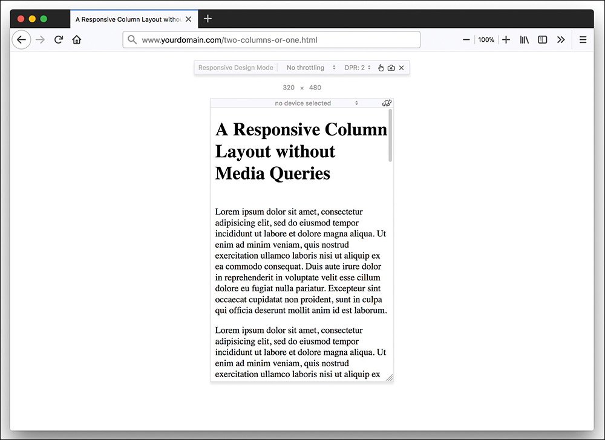Go to the browser homepage

(76, 39)
